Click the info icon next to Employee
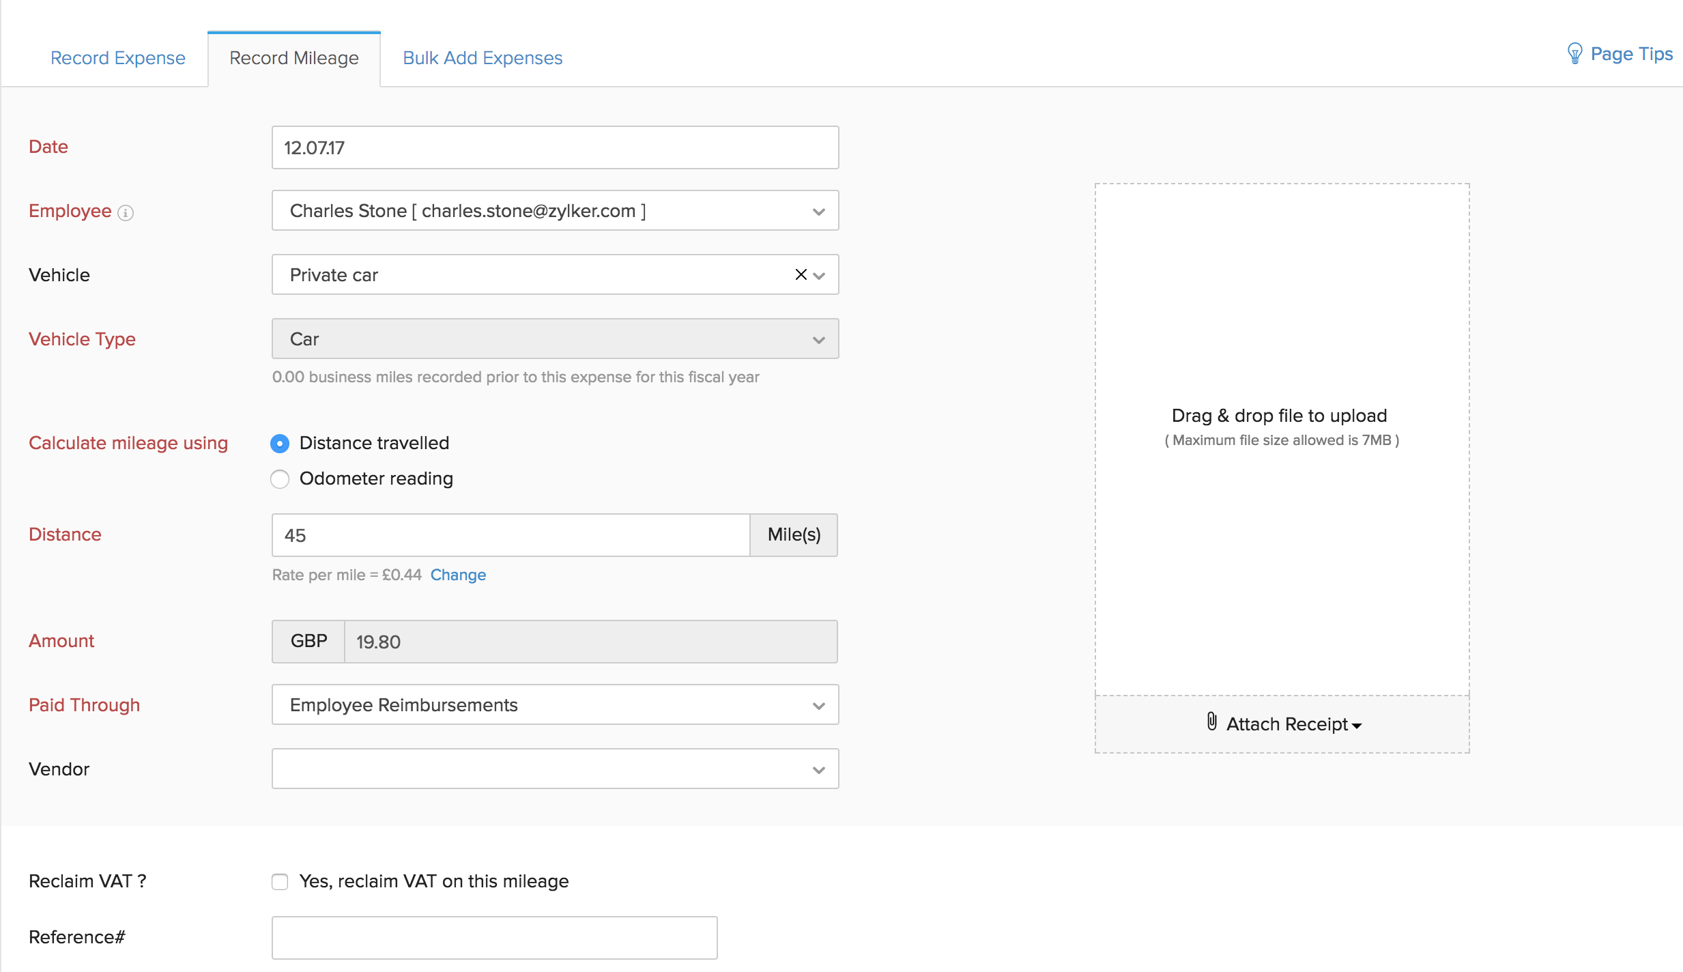 pyautogui.click(x=126, y=212)
